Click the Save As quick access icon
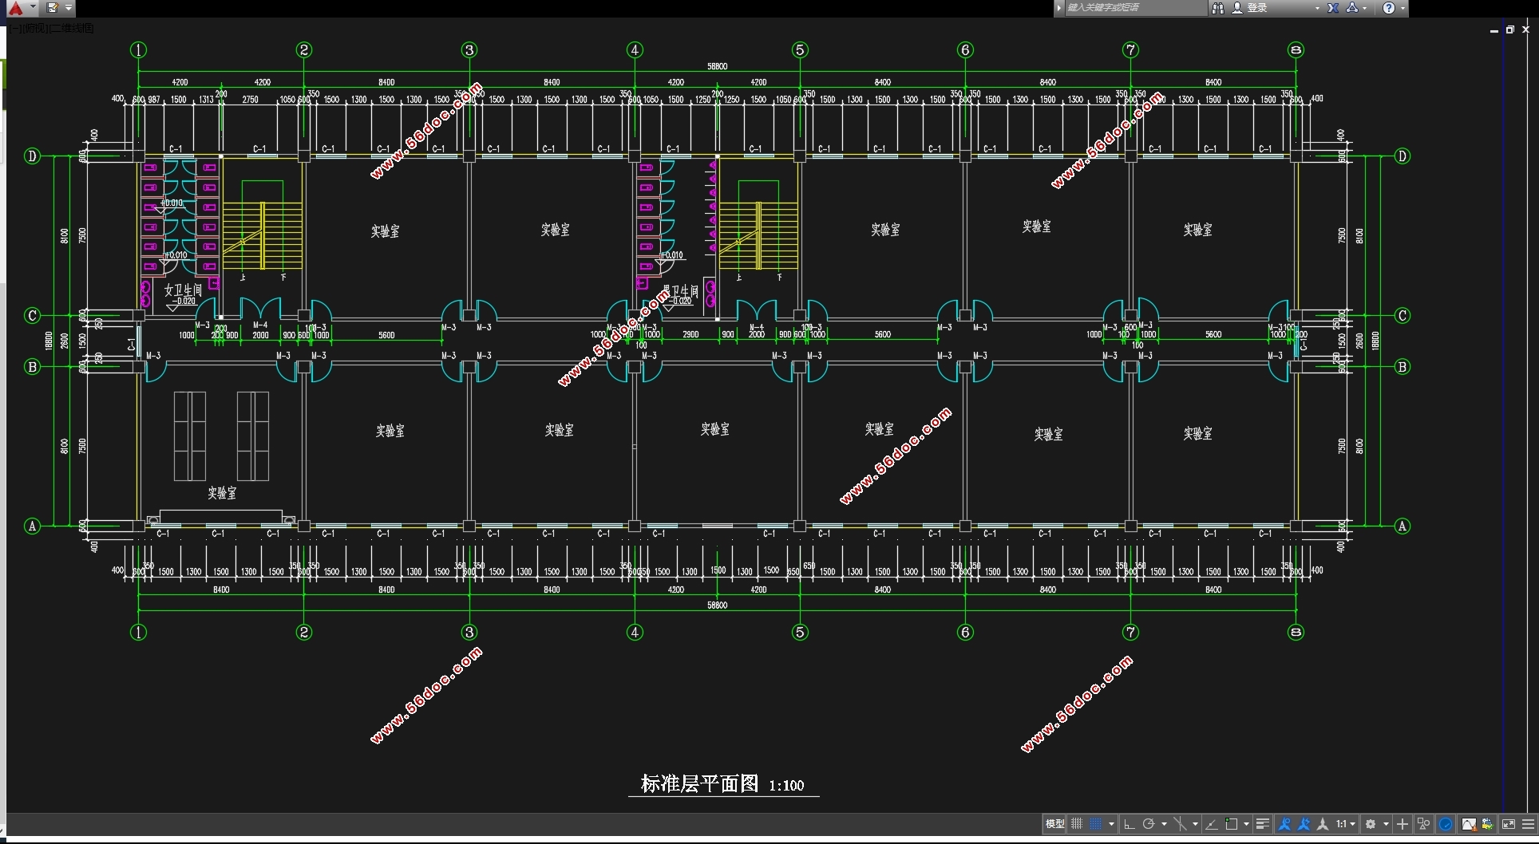 click(53, 8)
